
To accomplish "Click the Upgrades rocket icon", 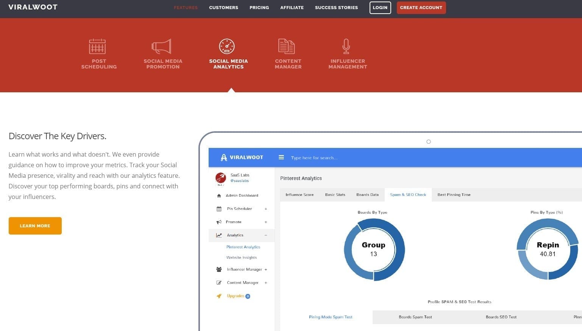I will 219,296.
